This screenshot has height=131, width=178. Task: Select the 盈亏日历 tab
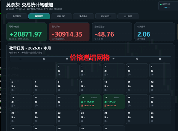39,16
